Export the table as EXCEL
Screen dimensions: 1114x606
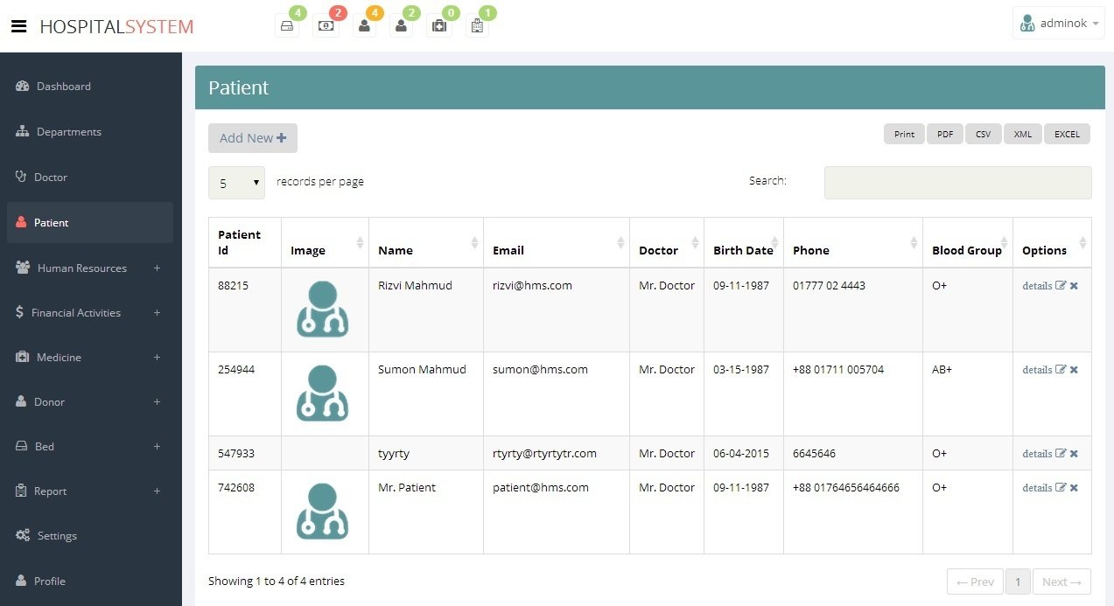[x=1067, y=134]
